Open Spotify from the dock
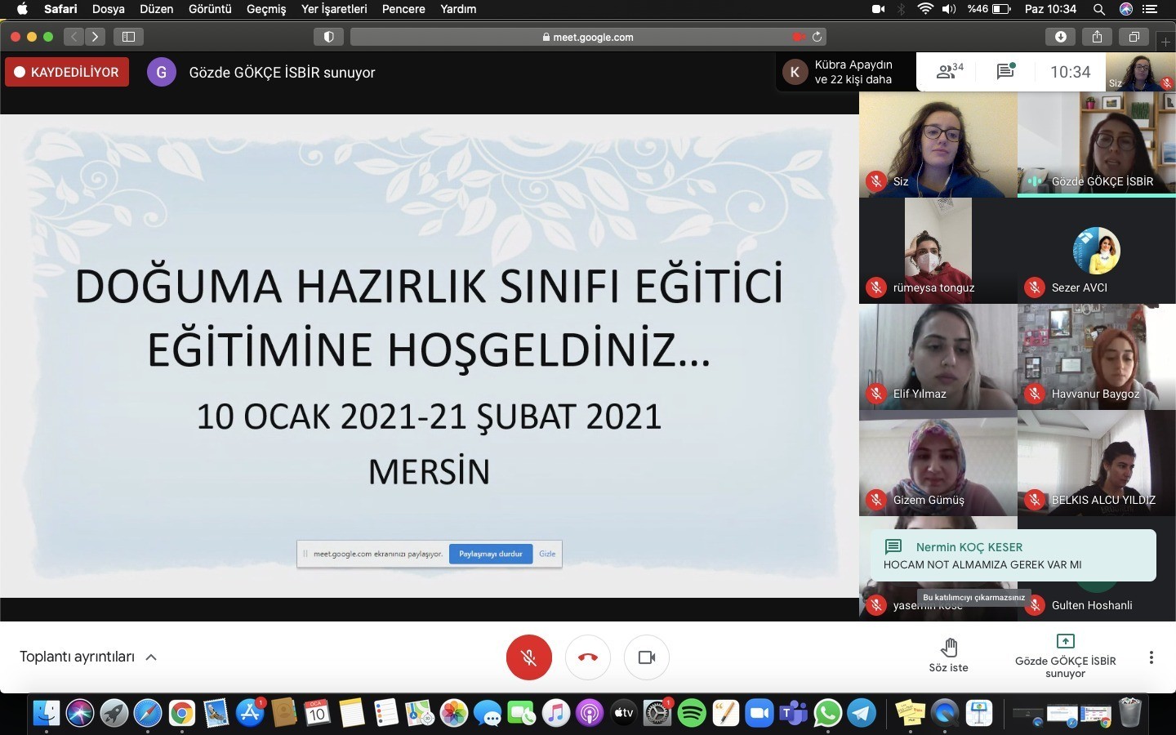 [x=692, y=713]
